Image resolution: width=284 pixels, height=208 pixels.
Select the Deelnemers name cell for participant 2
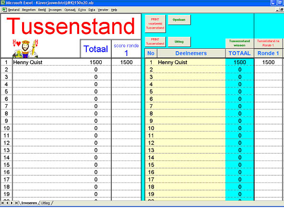point(191,69)
